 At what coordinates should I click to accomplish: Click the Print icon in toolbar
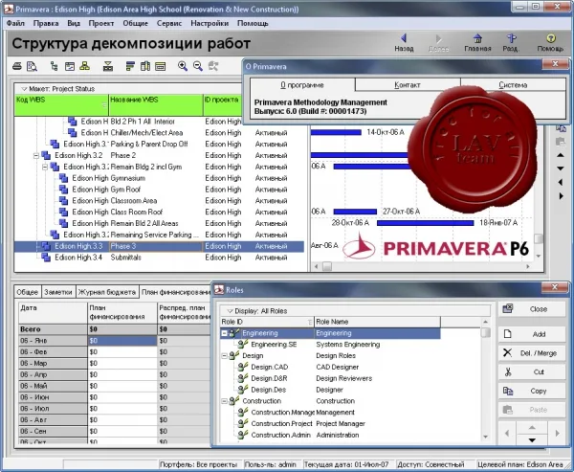click(x=17, y=66)
